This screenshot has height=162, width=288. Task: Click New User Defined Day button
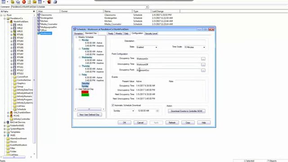[90, 115]
